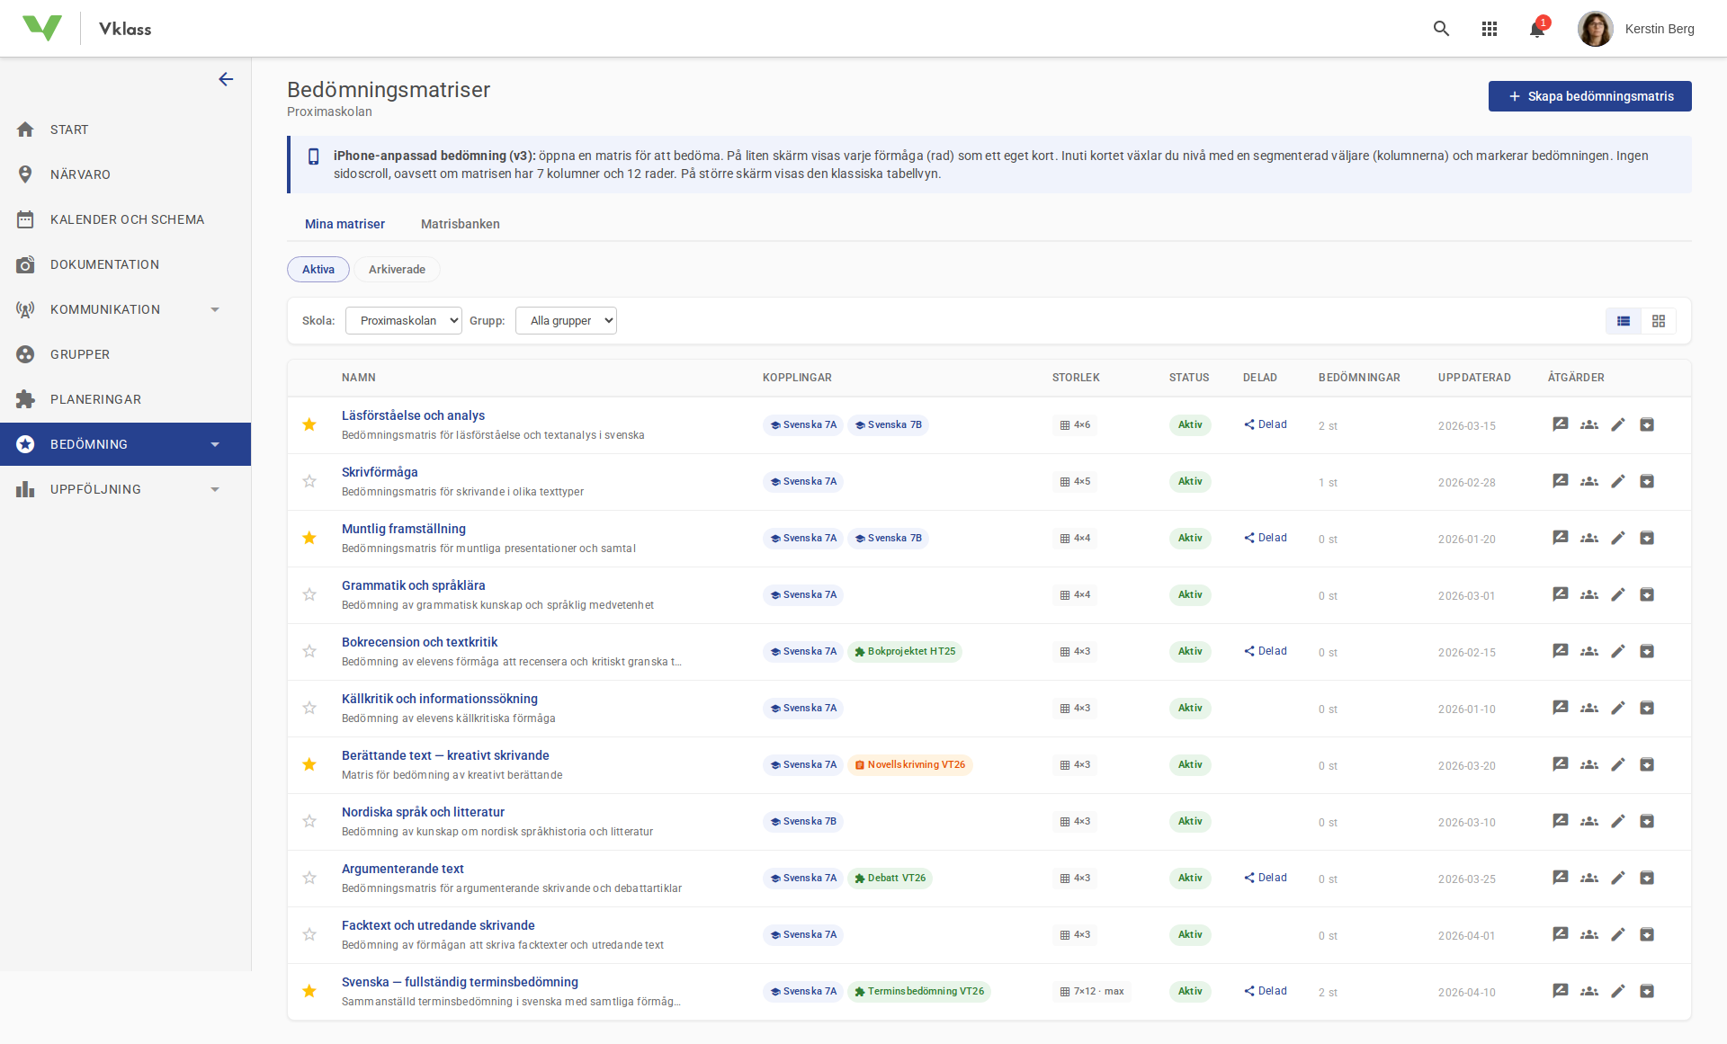
Task: Open GRUPPER in sidebar
Action: point(125,354)
